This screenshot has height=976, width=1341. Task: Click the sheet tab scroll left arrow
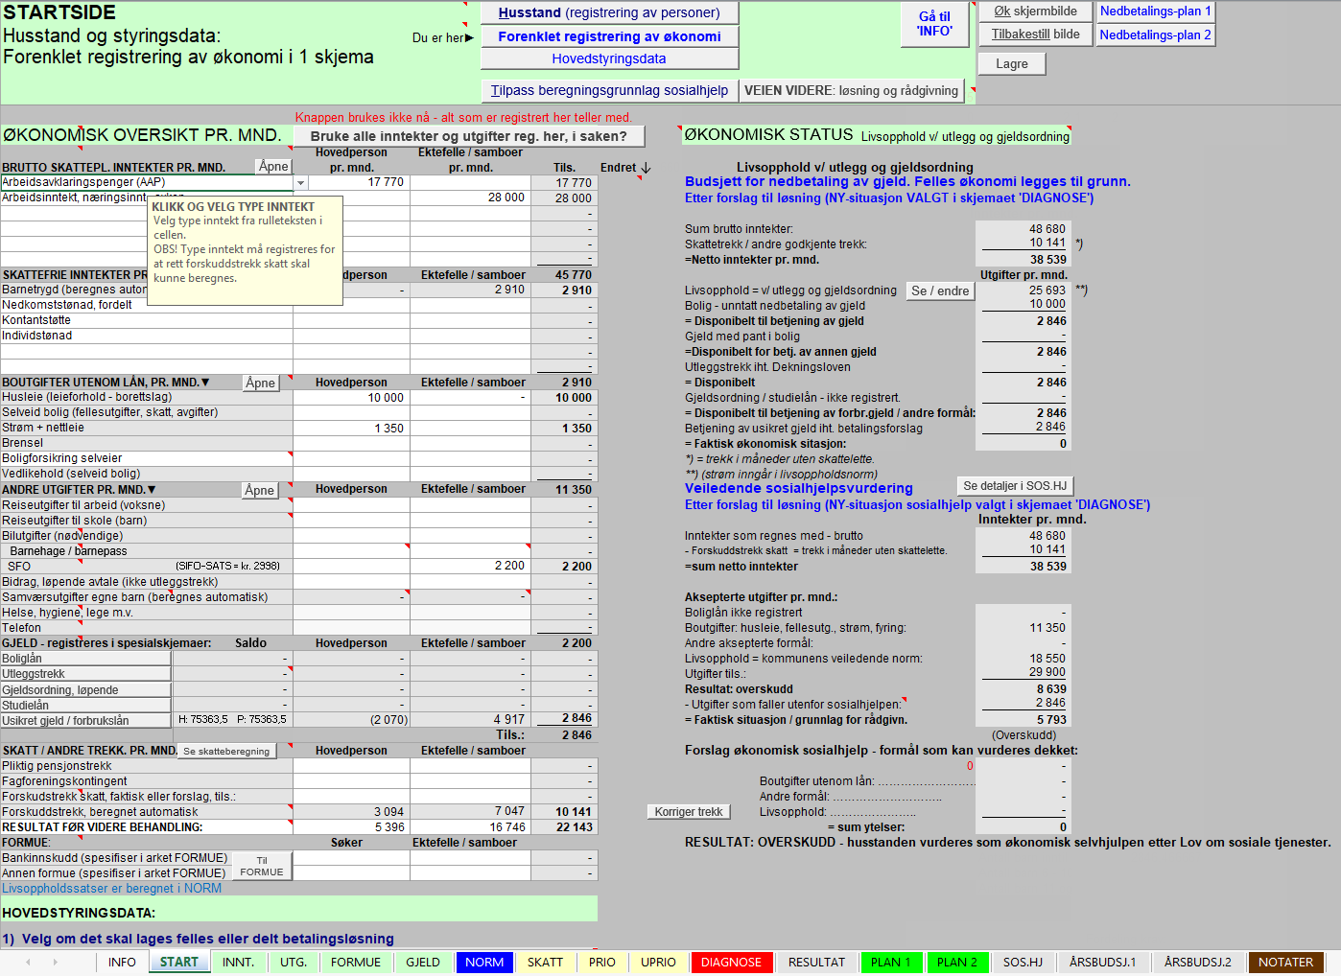(28, 962)
